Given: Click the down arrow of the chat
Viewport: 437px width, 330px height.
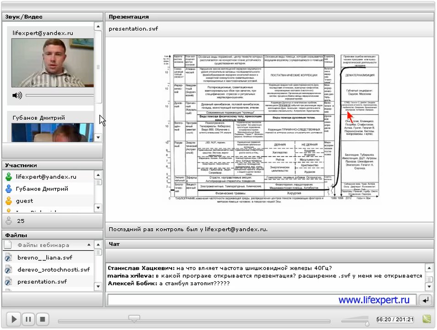Looking at the screenshot, I should [429, 286].
